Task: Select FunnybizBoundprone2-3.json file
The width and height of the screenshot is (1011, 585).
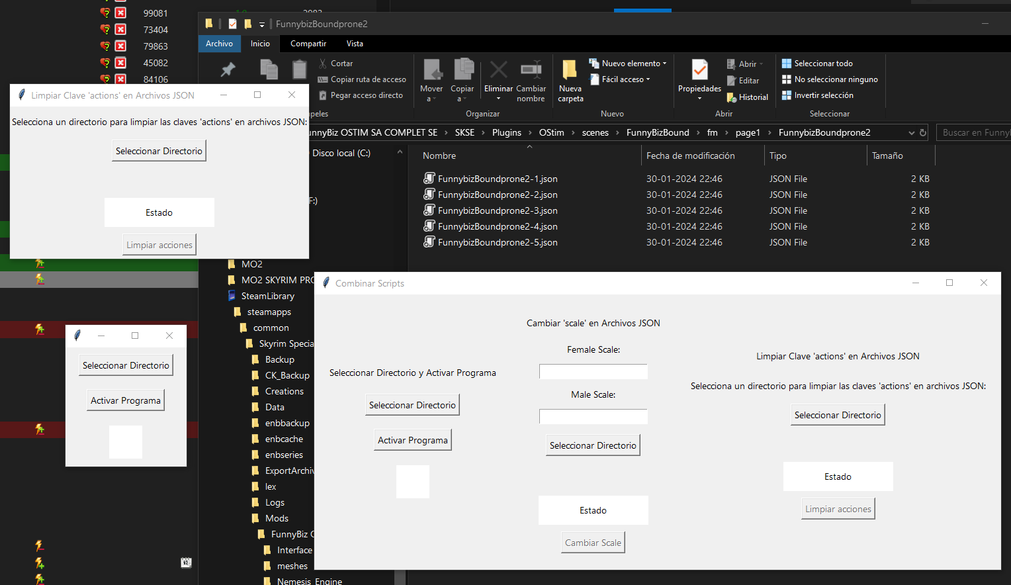Action: pos(498,210)
